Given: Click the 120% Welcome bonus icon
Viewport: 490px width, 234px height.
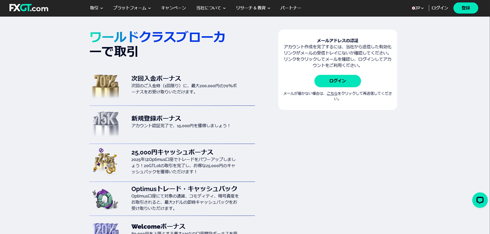Looking at the screenshot, I should pos(106,228).
